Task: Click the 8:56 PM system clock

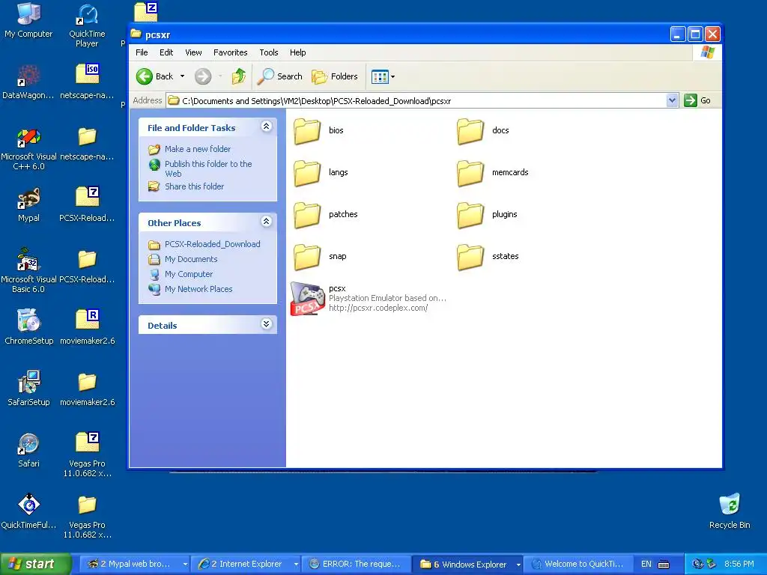Action: click(739, 565)
